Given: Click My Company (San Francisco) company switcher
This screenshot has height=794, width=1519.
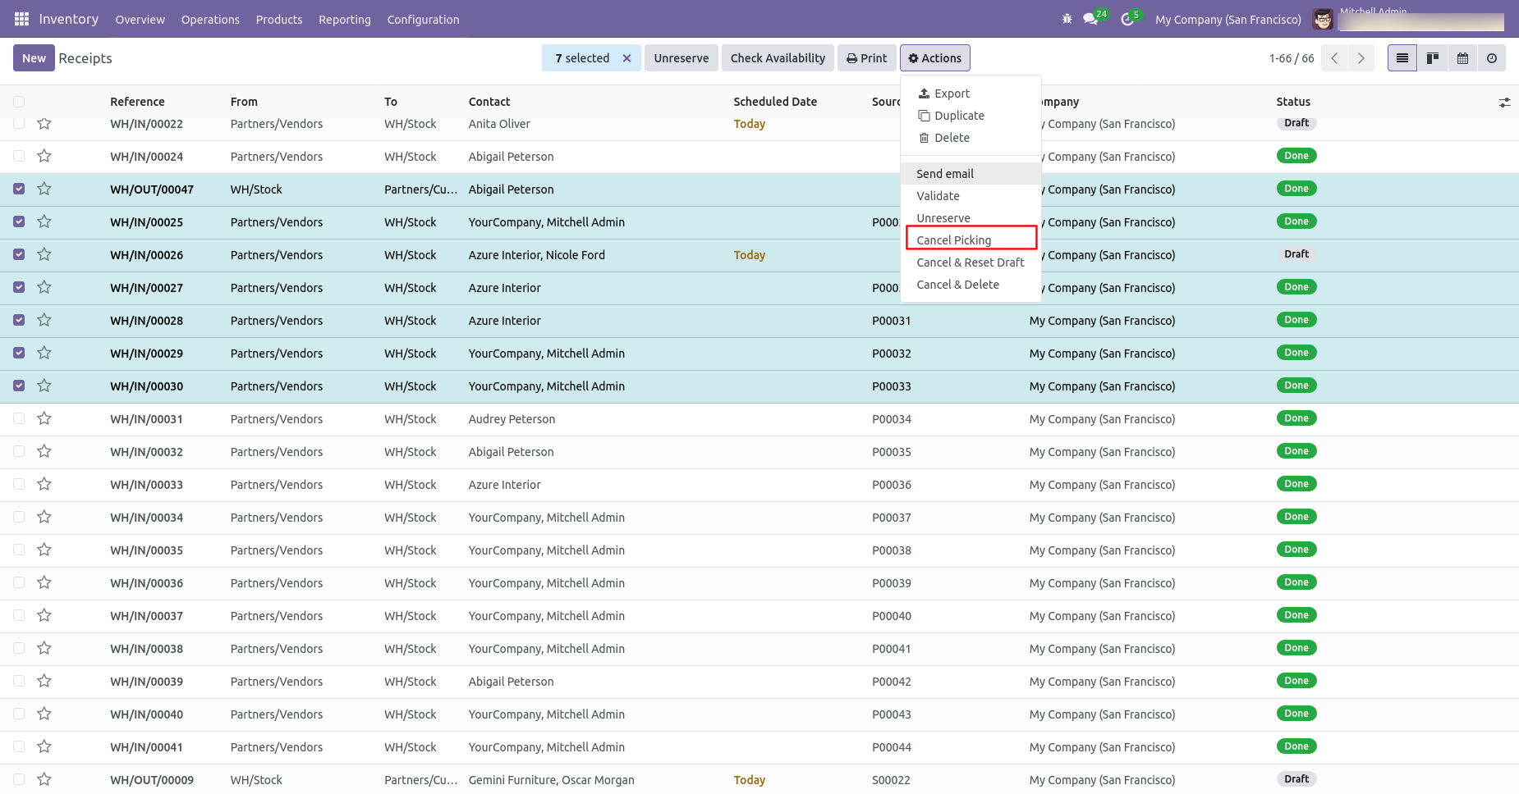Looking at the screenshot, I should (1228, 20).
